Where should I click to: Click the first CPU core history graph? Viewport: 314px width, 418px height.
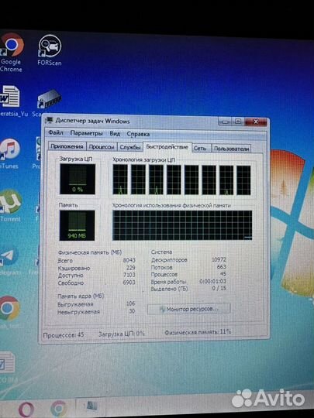pos(120,180)
